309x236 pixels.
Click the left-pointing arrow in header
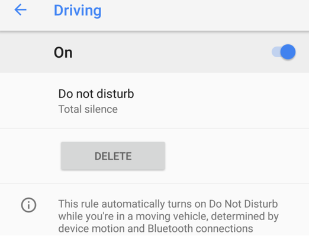[x=21, y=9]
